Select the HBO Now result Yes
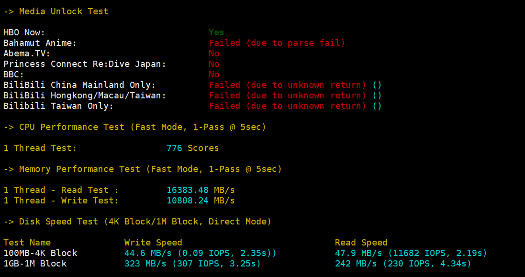Image resolution: width=525 pixels, height=277 pixels. [x=216, y=32]
